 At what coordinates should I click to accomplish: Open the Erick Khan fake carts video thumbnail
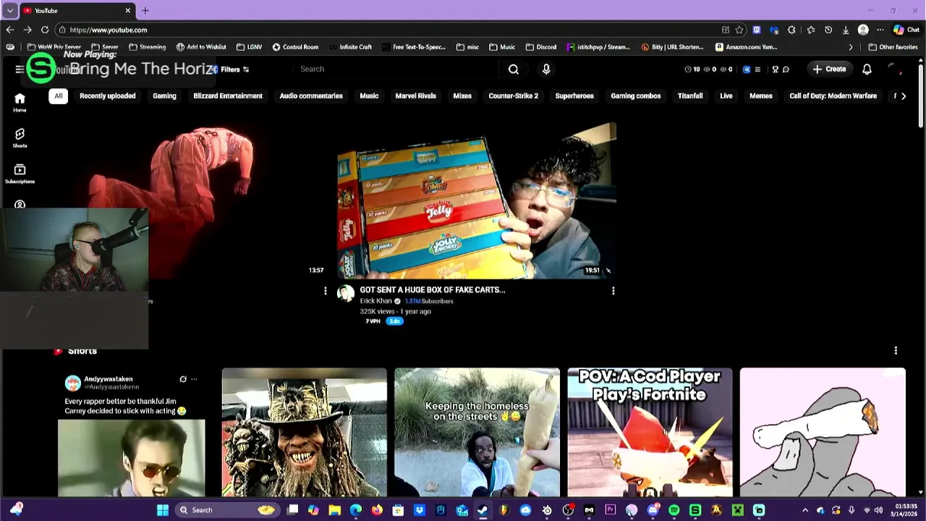(477, 200)
